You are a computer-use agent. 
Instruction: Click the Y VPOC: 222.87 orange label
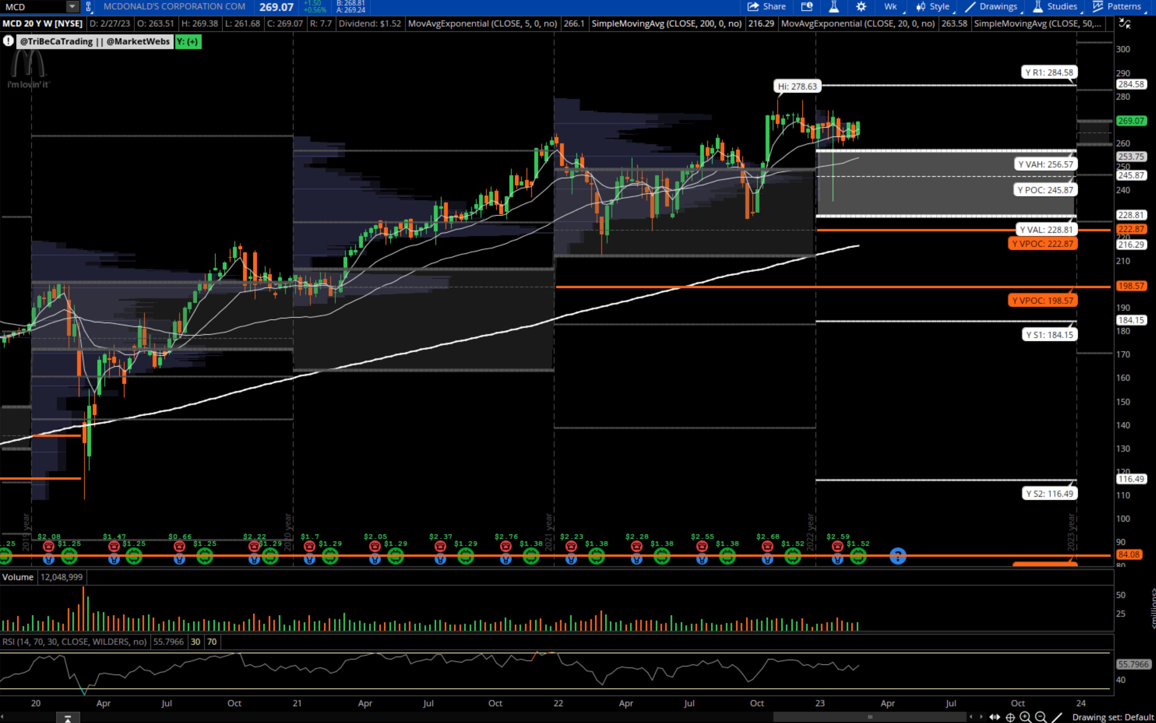tap(1043, 244)
